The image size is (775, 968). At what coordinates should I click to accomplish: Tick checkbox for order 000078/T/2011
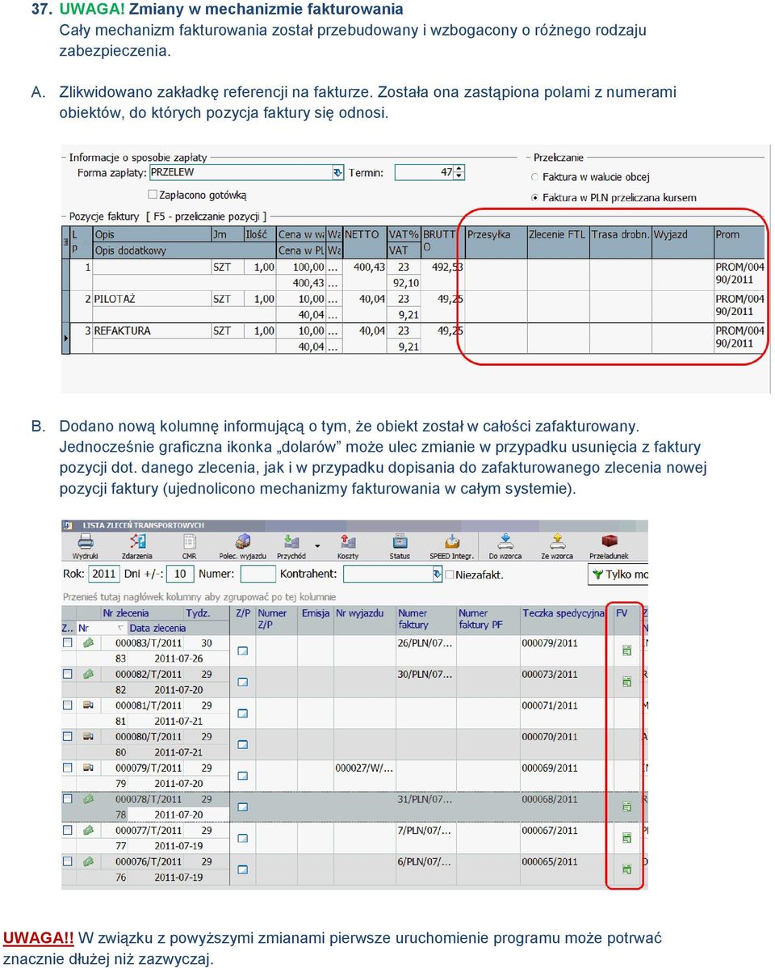[67, 799]
